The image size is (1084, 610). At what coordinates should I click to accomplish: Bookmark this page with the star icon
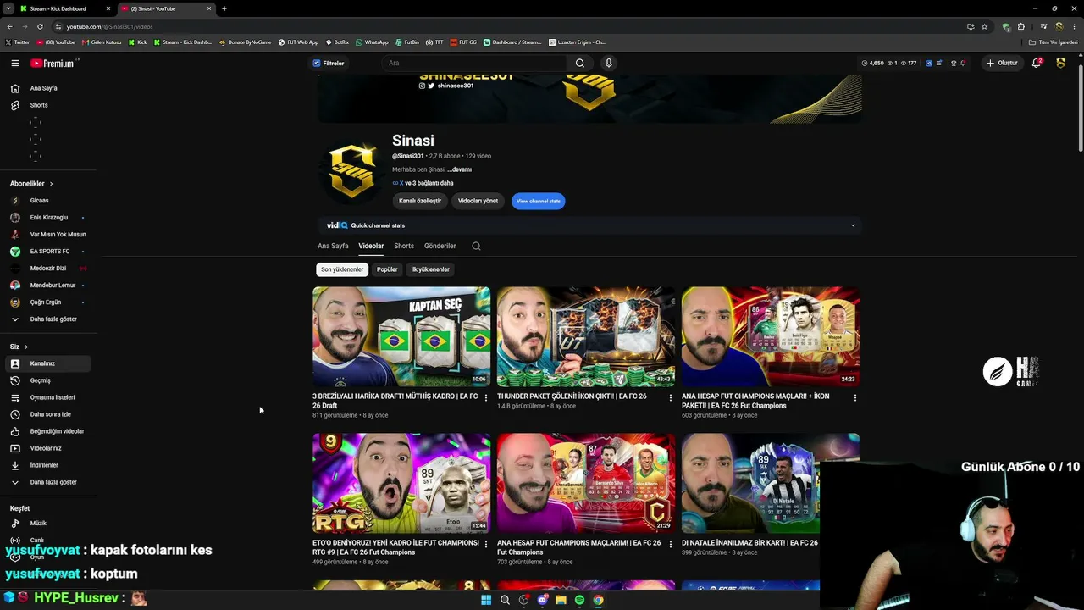984,26
